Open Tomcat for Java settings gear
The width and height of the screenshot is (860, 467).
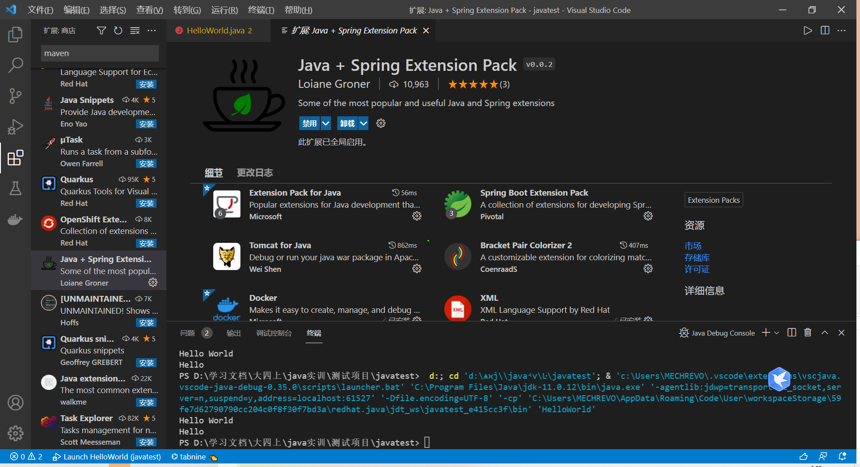click(416, 268)
